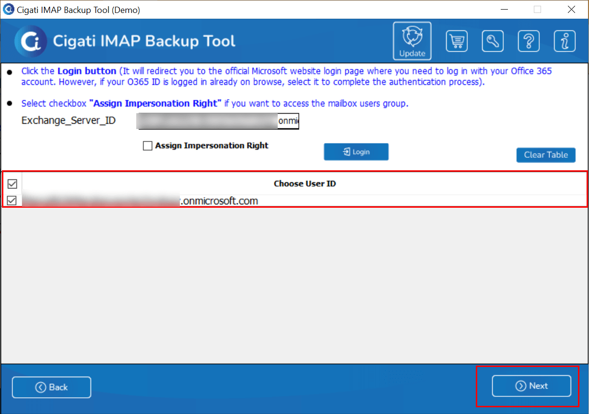Click the Clear Table button
This screenshot has width=589, height=414.
pyautogui.click(x=546, y=155)
